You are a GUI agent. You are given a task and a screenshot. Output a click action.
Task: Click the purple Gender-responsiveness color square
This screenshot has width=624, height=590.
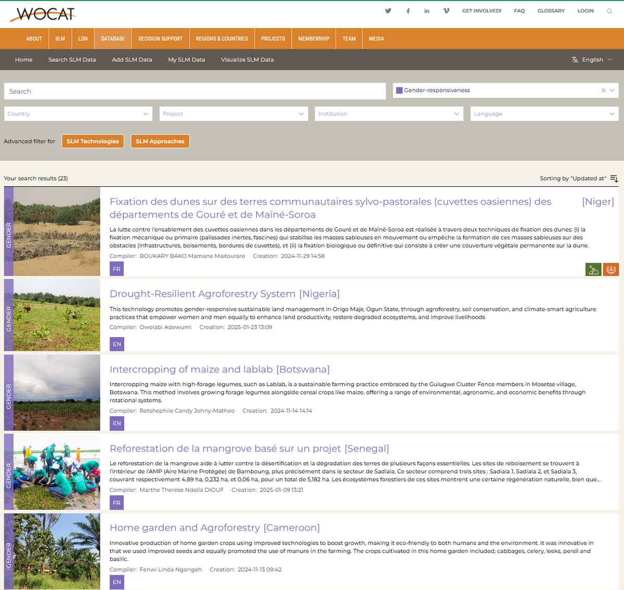(399, 91)
